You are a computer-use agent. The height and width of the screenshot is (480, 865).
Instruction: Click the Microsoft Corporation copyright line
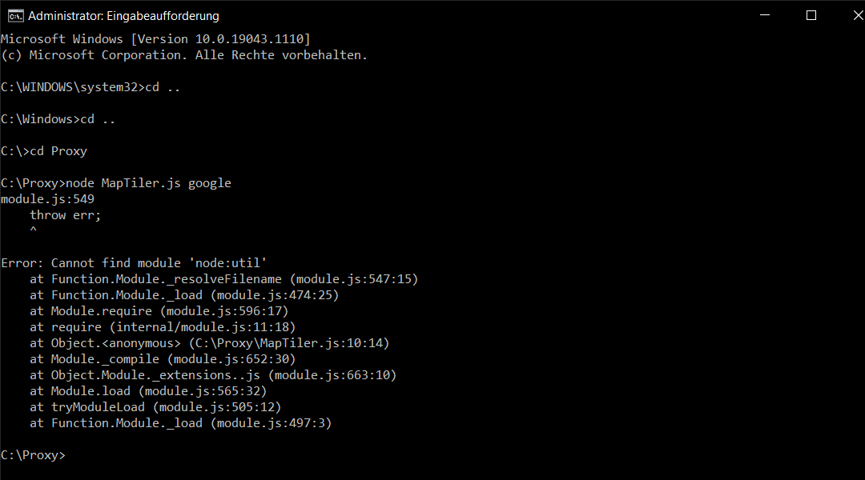184,55
